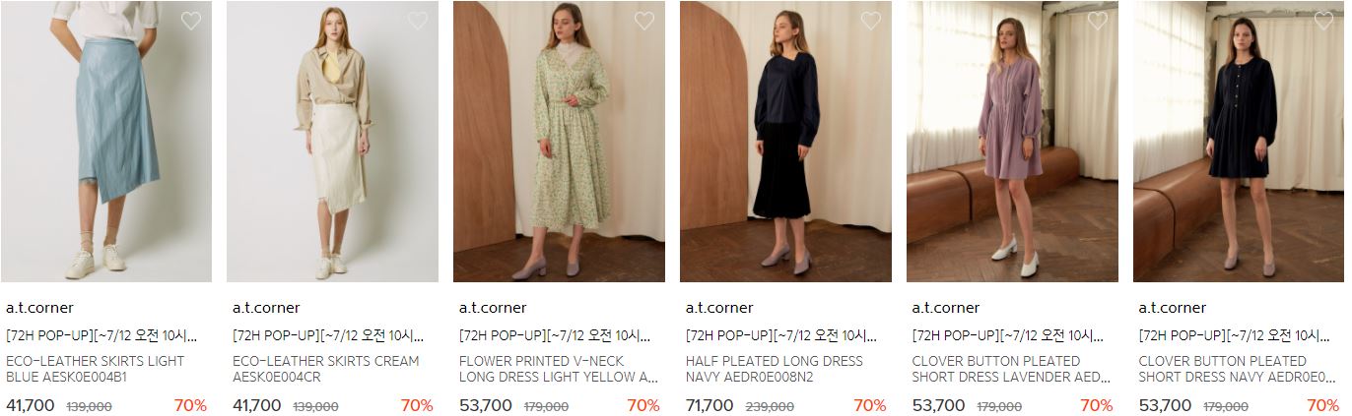The width and height of the screenshot is (1352, 416).
Task: Click the 71,700 price of navy dress
Action: point(710,405)
